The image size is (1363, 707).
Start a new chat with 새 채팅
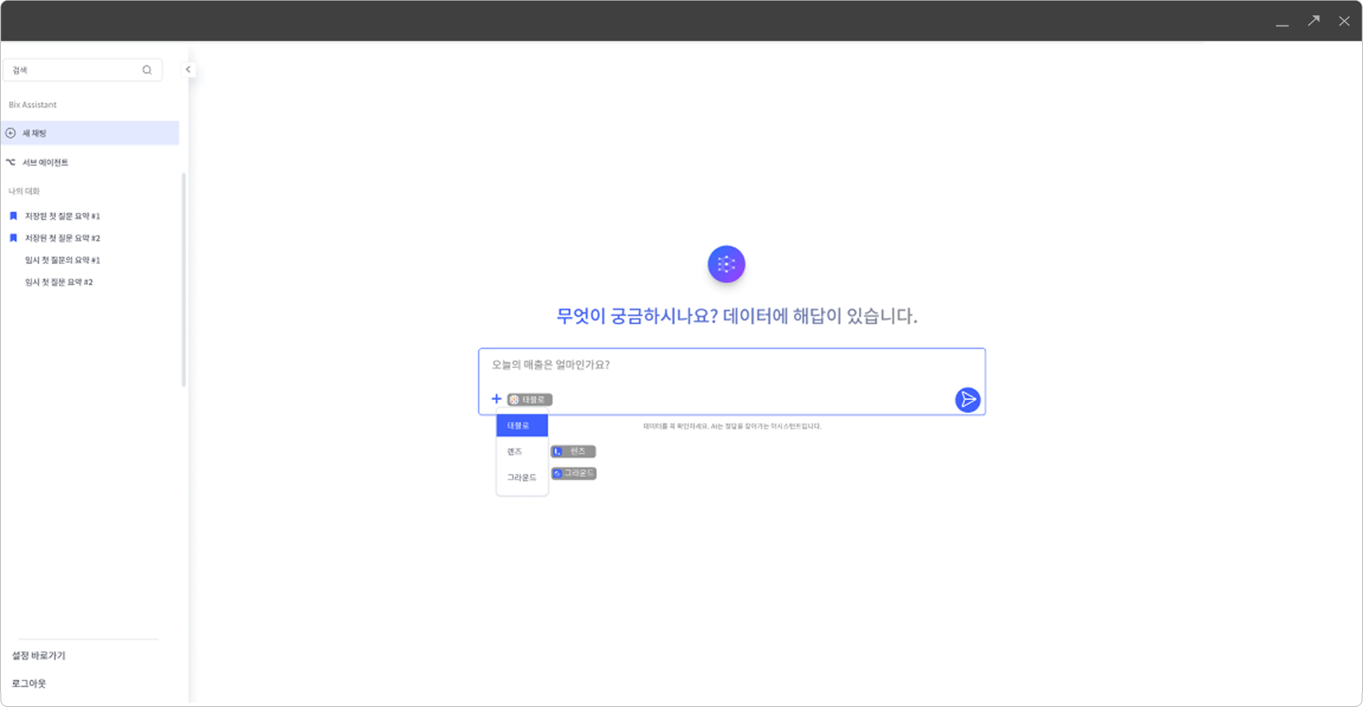click(x=90, y=133)
